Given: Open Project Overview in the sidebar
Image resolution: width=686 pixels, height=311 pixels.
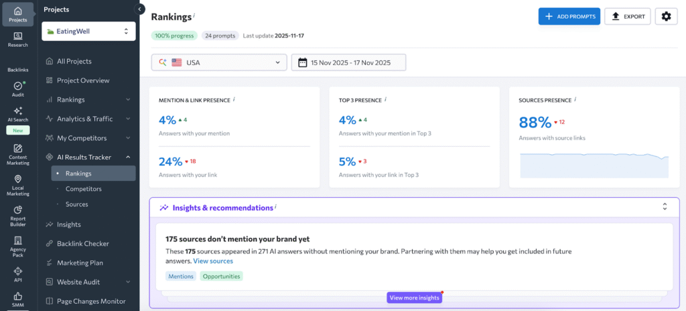Looking at the screenshot, I should click(x=82, y=80).
